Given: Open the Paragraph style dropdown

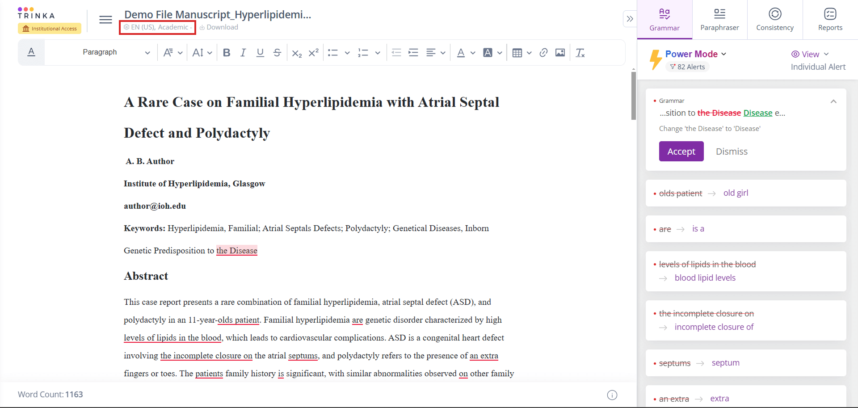Looking at the screenshot, I should pos(116,52).
